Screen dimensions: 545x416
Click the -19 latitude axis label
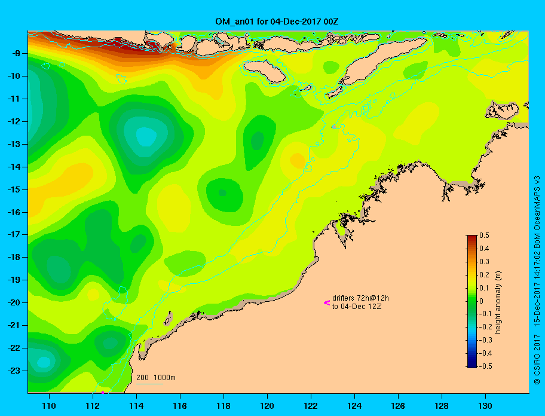pos(14,280)
